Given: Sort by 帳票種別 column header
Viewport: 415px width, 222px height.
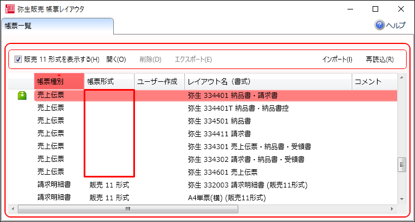Looking at the screenshot, I should pyautogui.click(x=59, y=81).
